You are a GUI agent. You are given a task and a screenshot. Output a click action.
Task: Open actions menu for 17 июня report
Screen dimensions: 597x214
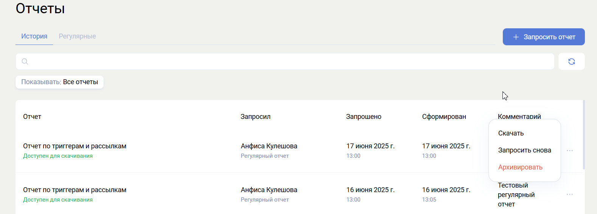(x=569, y=151)
